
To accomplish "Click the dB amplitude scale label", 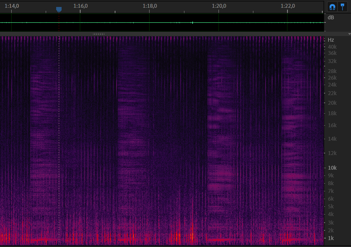I will 331,17.
